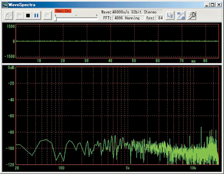Click the 40 ms time axis label

(x=110, y=61)
